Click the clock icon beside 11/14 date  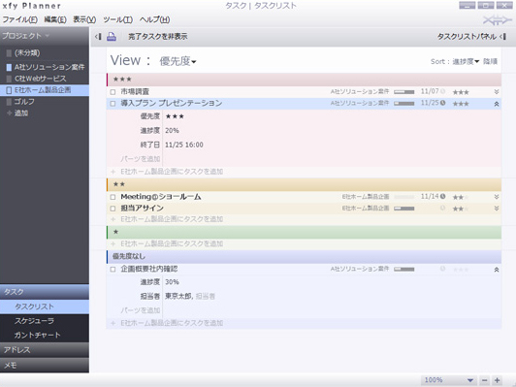click(442, 197)
